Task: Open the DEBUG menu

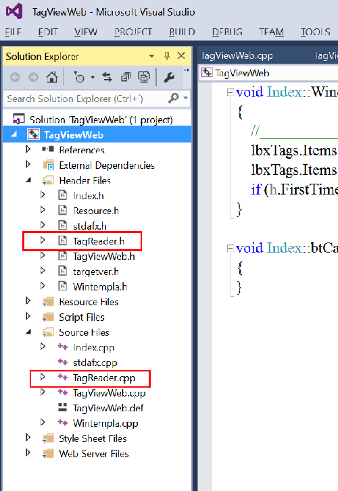Action: point(227,32)
